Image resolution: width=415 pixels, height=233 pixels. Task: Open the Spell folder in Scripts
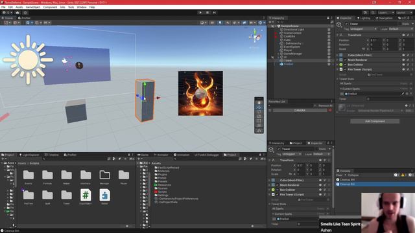point(47,195)
